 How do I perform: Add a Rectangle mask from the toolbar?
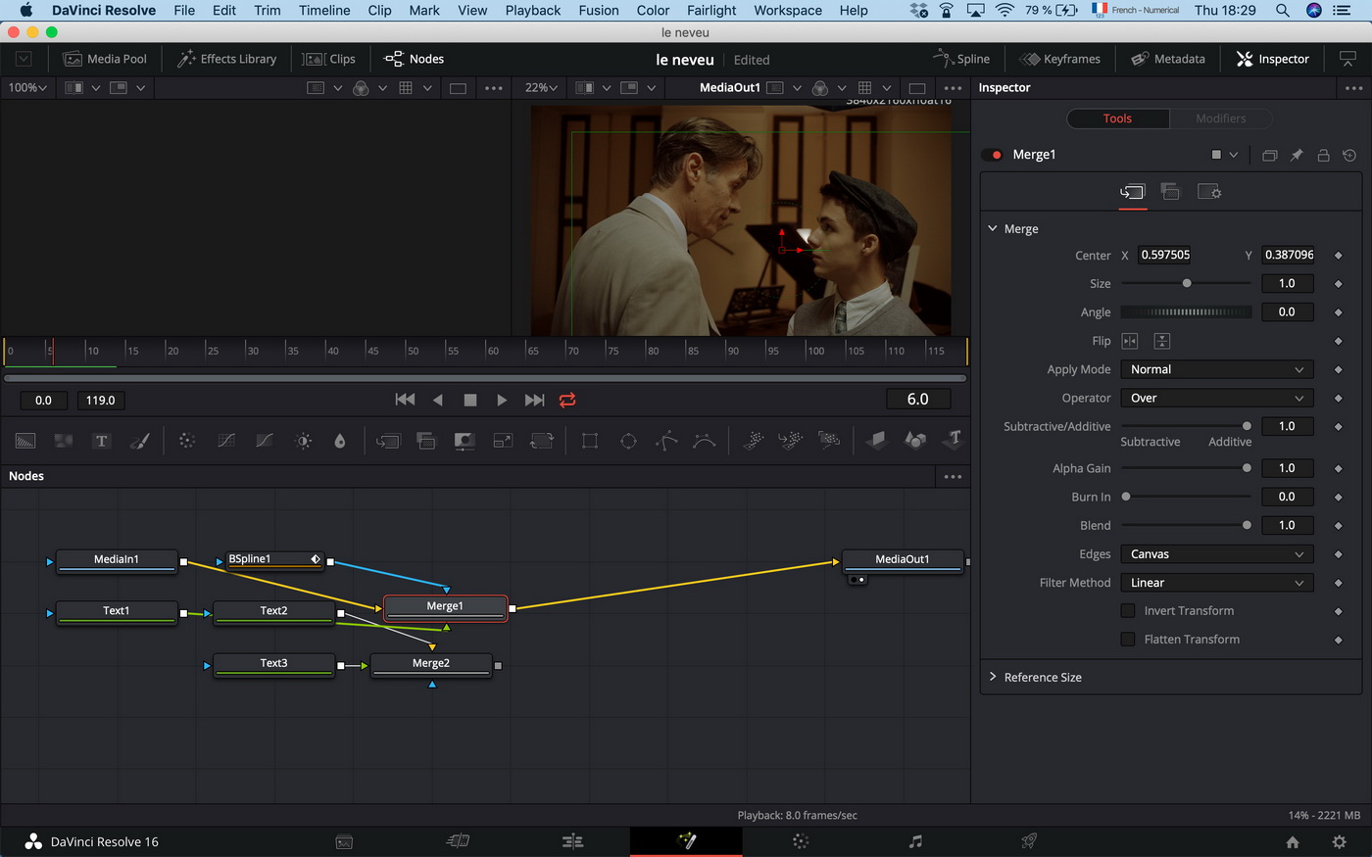pos(590,441)
